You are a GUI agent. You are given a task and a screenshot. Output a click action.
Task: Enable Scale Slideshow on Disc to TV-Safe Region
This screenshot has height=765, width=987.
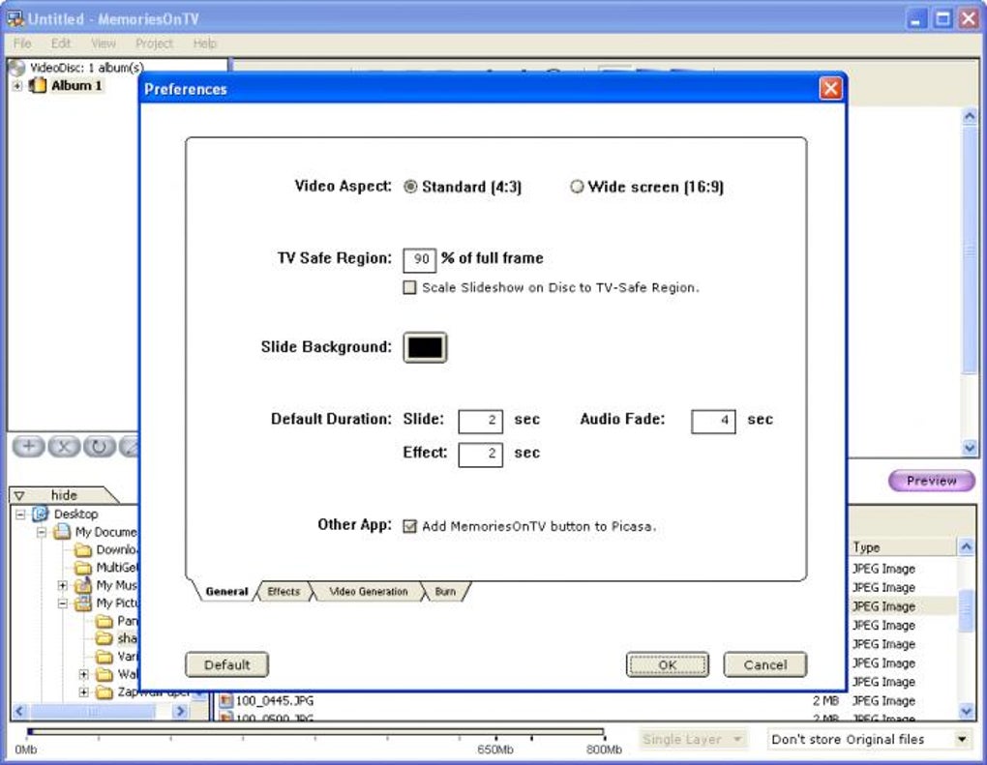[x=409, y=287]
